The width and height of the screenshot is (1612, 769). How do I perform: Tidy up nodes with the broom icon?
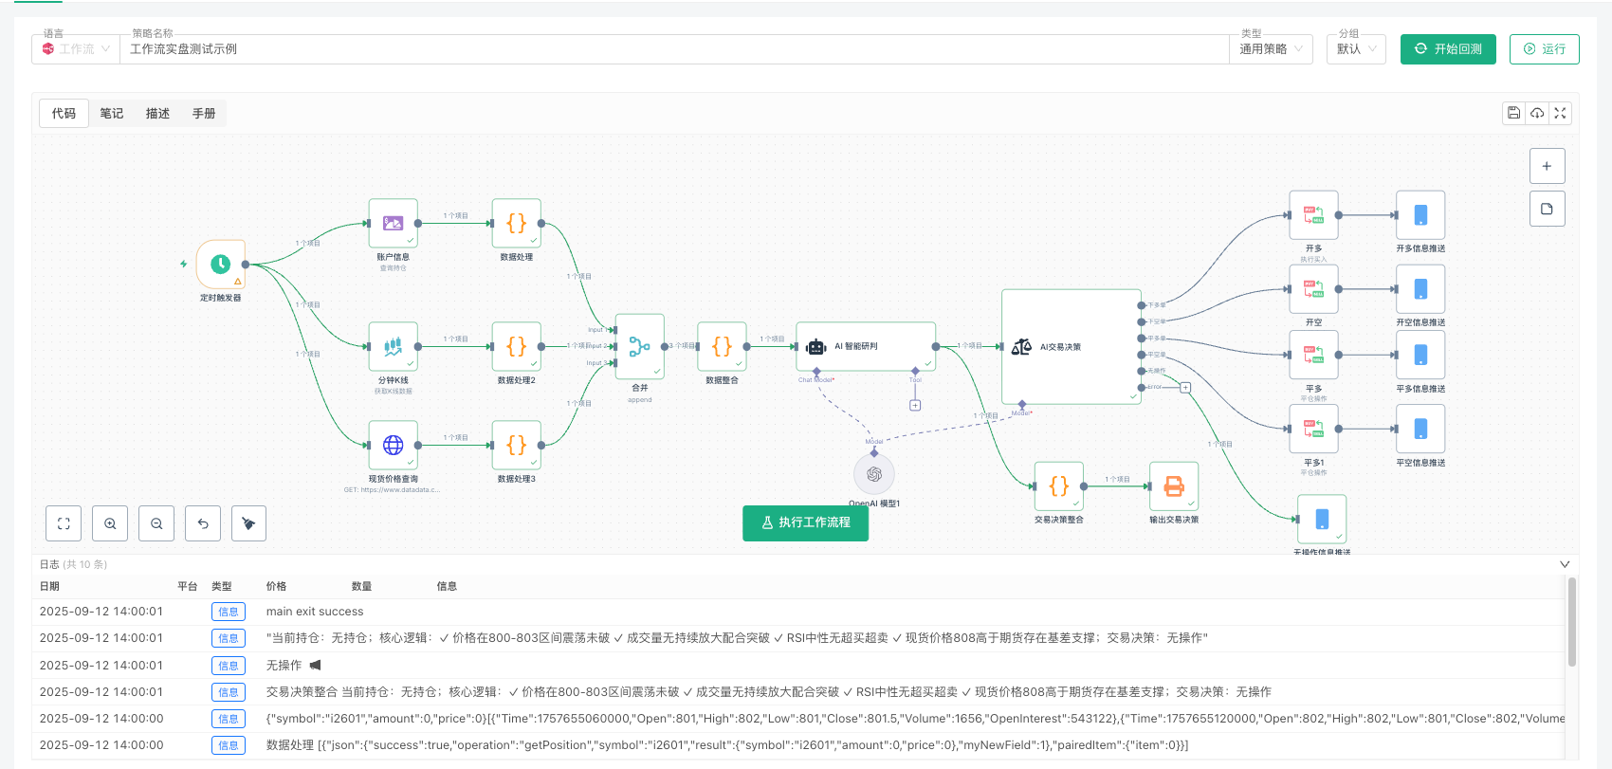click(248, 523)
